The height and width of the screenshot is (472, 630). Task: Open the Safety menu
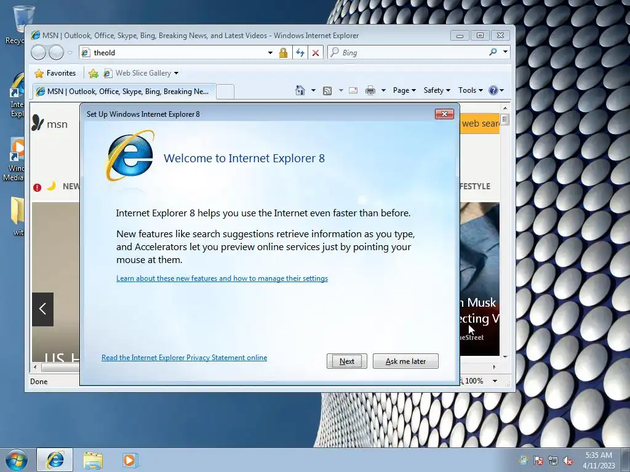[437, 90]
